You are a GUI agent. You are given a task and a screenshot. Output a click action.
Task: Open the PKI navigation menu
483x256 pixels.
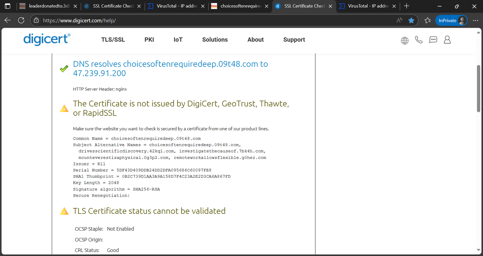(x=149, y=40)
